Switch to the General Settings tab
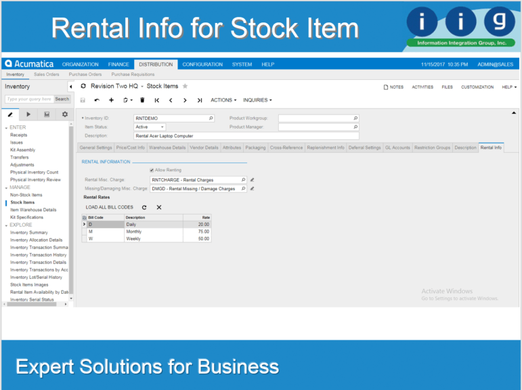Image resolution: width=522 pixels, height=390 pixels. coord(95,148)
